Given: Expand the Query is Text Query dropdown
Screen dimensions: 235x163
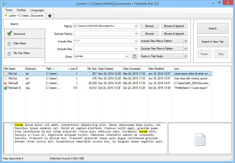Looking at the screenshot, I should (x=185, y=56).
